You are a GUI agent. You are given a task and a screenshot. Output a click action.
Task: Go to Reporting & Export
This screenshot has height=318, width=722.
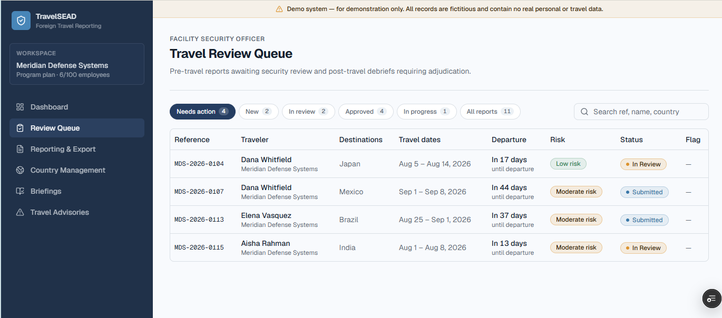pos(77,149)
